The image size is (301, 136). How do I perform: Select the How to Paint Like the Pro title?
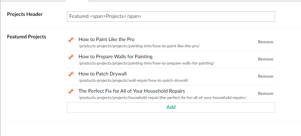tap(106, 39)
